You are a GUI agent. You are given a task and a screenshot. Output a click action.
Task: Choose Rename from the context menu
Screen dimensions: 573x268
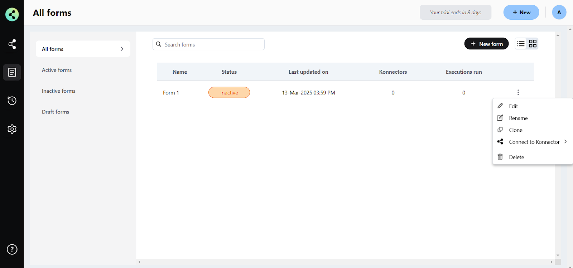(x=533, y=118)
